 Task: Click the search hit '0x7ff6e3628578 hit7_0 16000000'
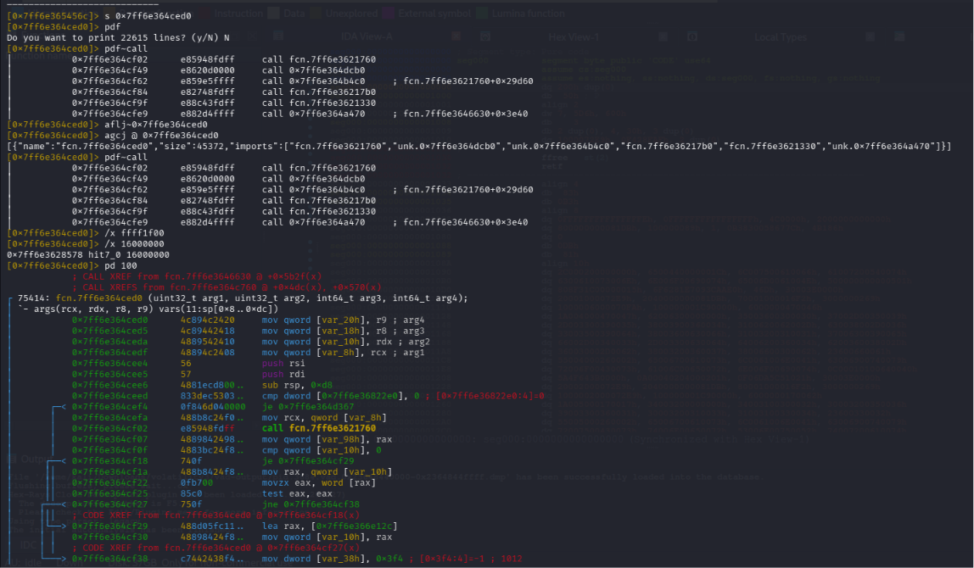click(x=88, y=255)
